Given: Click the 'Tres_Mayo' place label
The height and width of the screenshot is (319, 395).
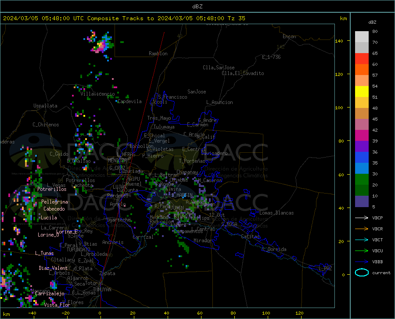Looking at the screenshot, I should 159,118.
